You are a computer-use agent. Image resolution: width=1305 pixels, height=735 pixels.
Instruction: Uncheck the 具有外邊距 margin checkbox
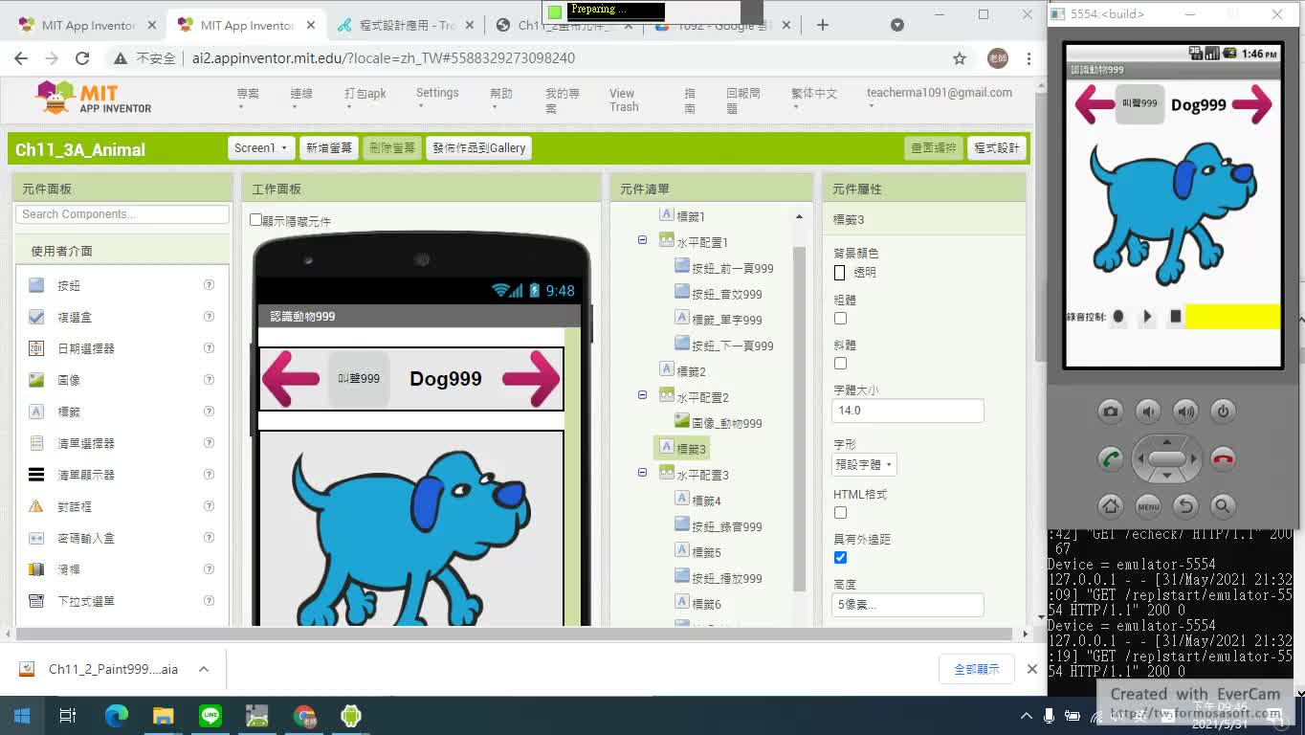tap(840, 557)
